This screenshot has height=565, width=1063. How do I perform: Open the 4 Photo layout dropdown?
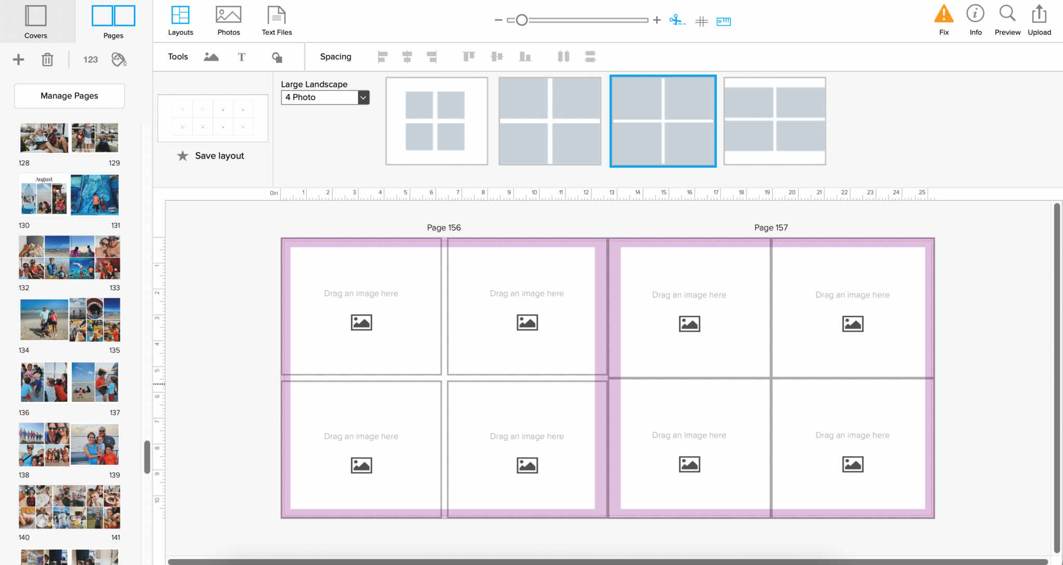click(320, 97)
